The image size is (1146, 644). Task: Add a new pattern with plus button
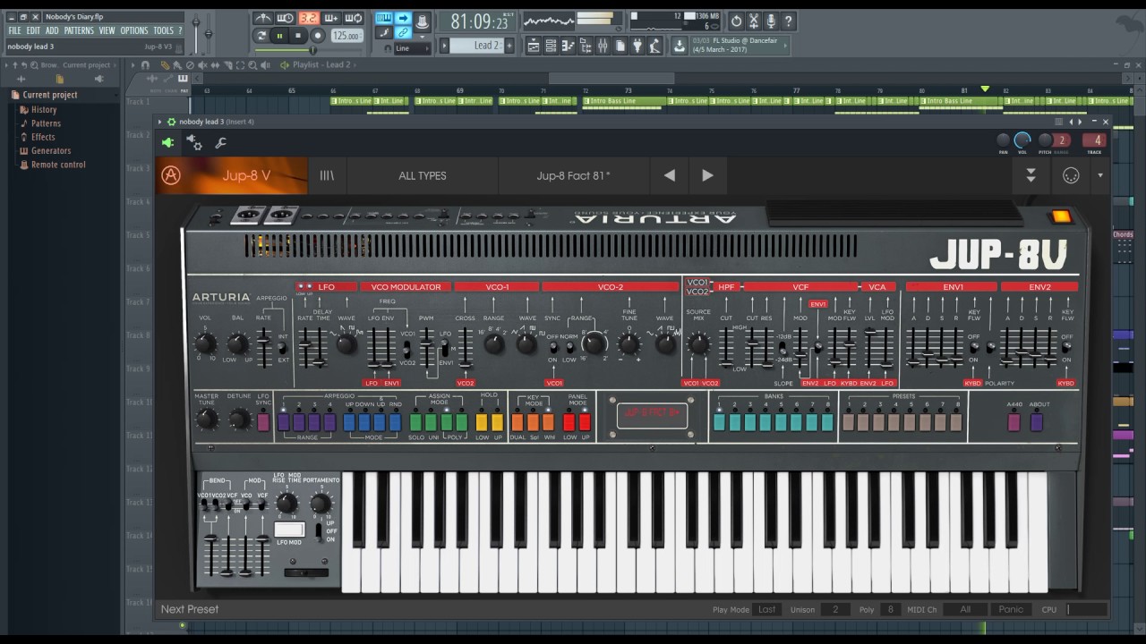click(510, 46)
